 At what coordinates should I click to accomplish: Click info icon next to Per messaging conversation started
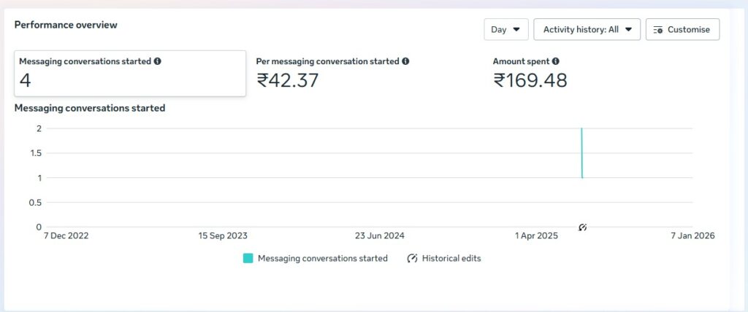click(x=405, y=62)
